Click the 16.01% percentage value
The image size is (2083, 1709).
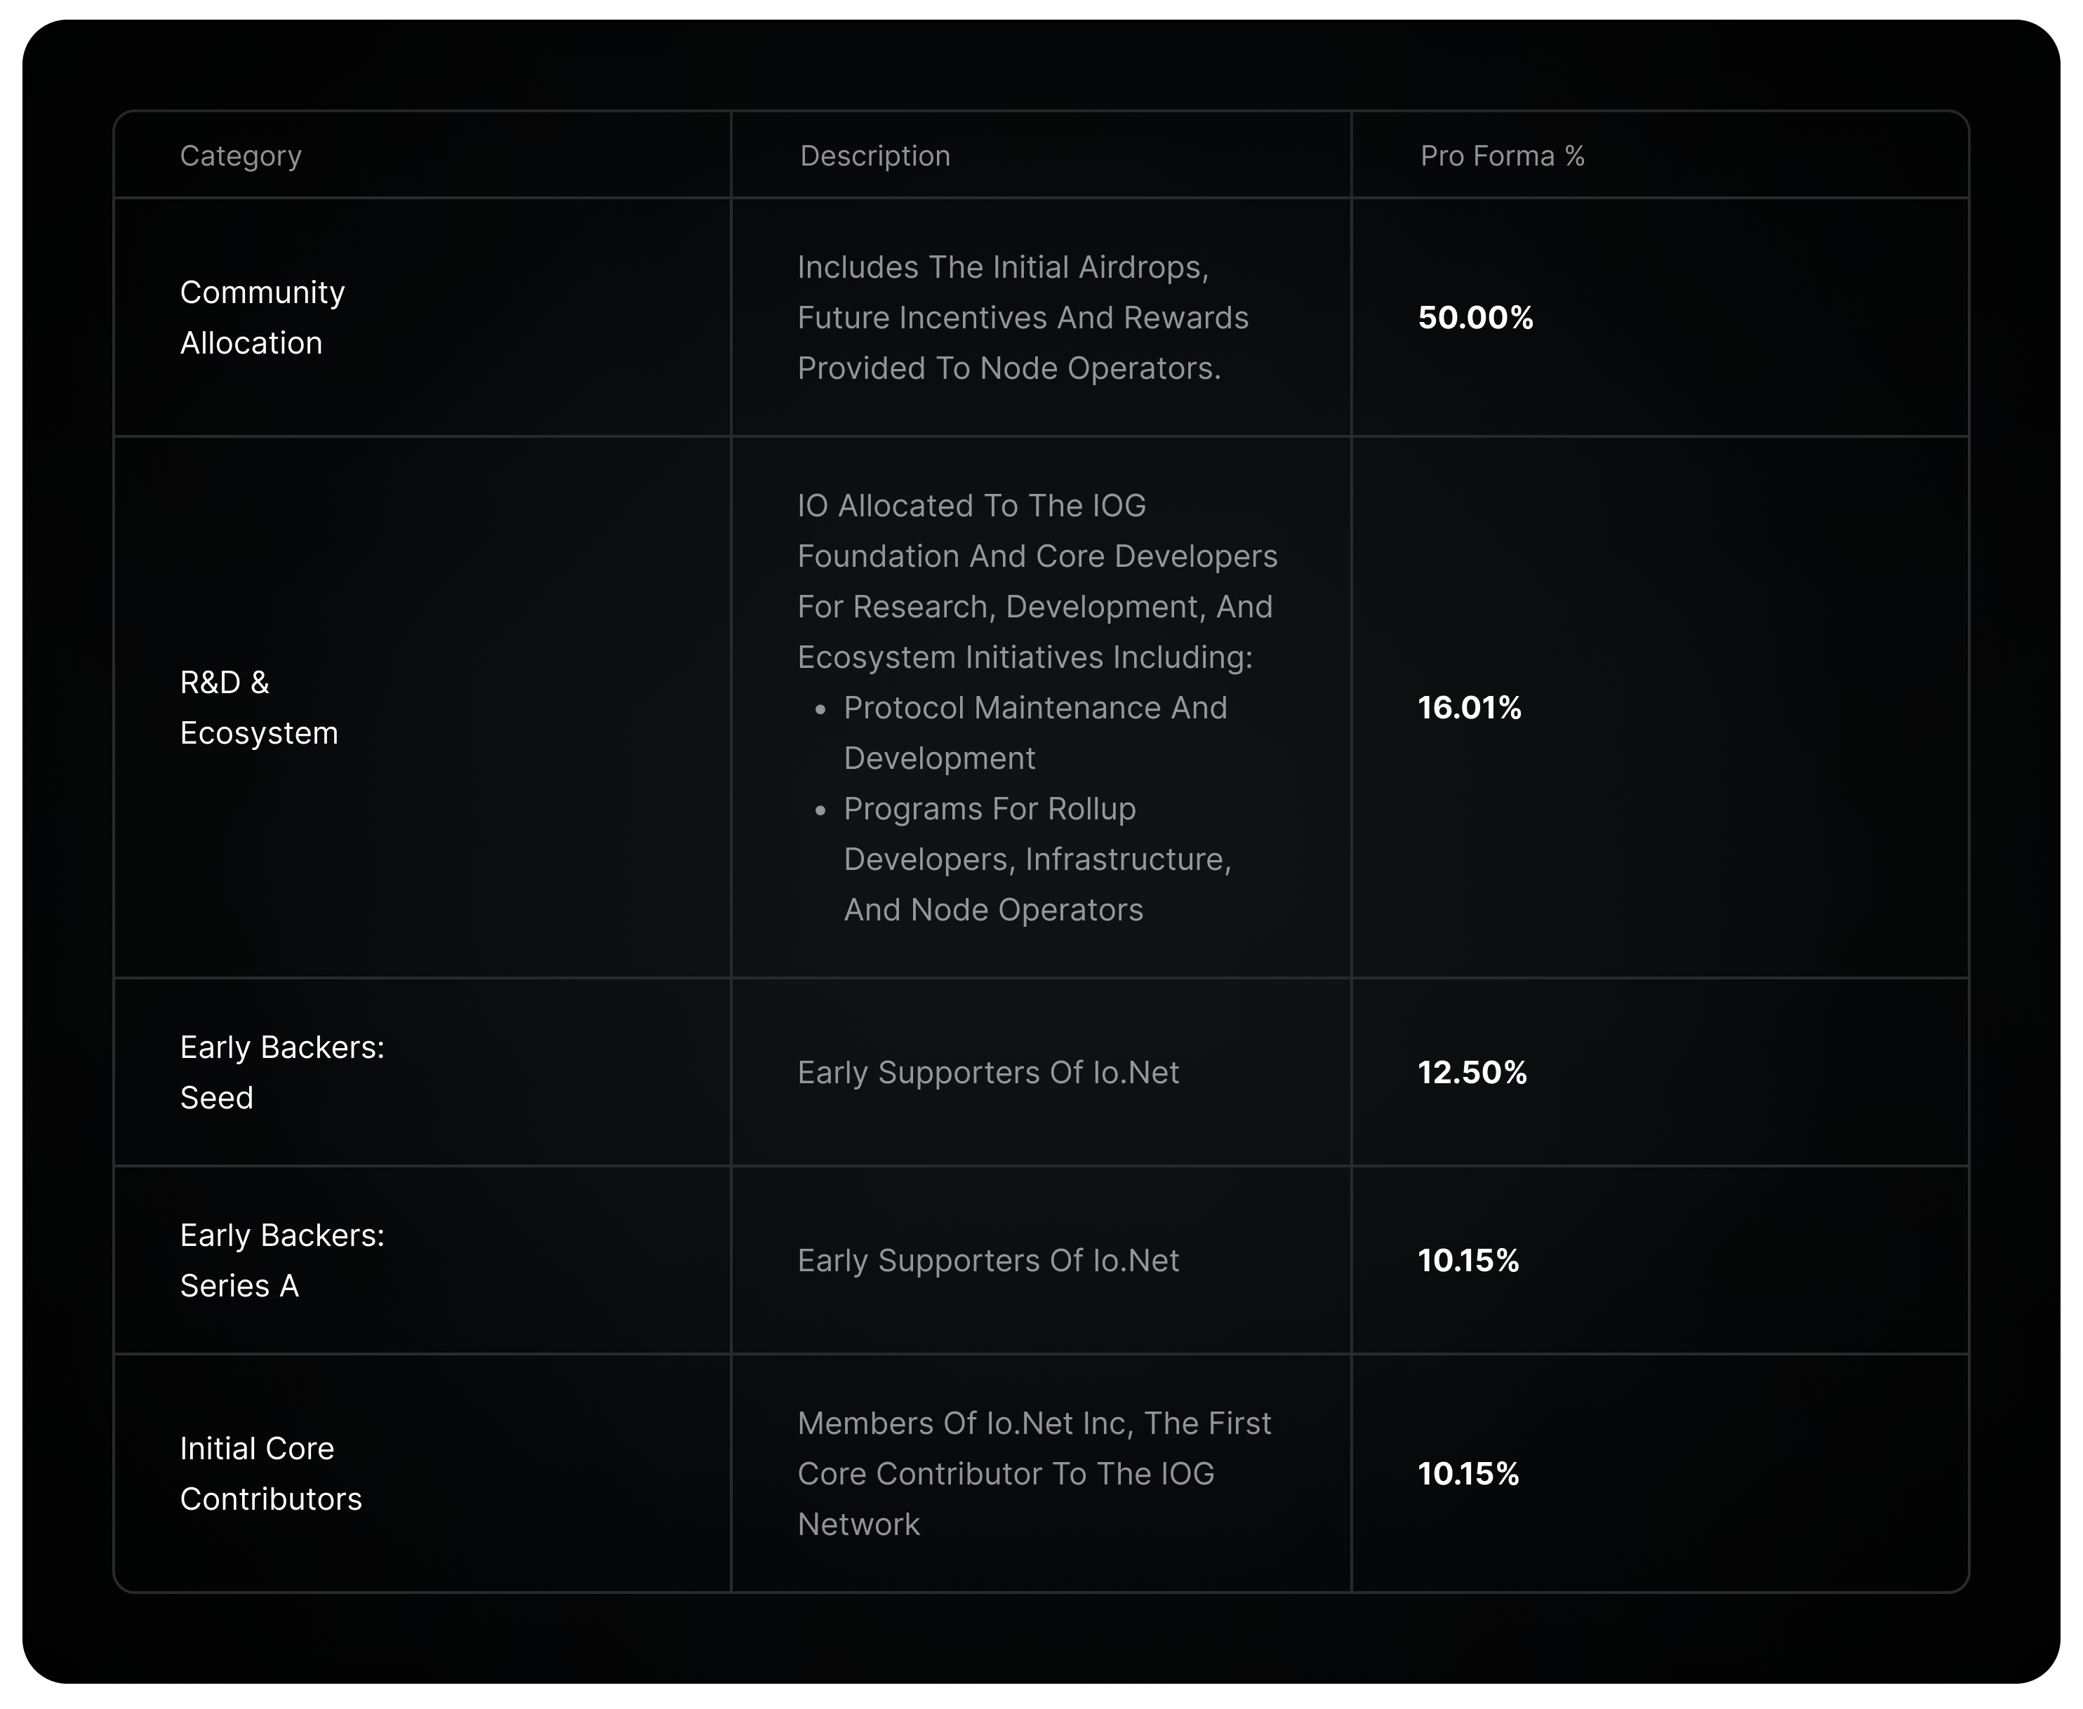point(1470,707)
